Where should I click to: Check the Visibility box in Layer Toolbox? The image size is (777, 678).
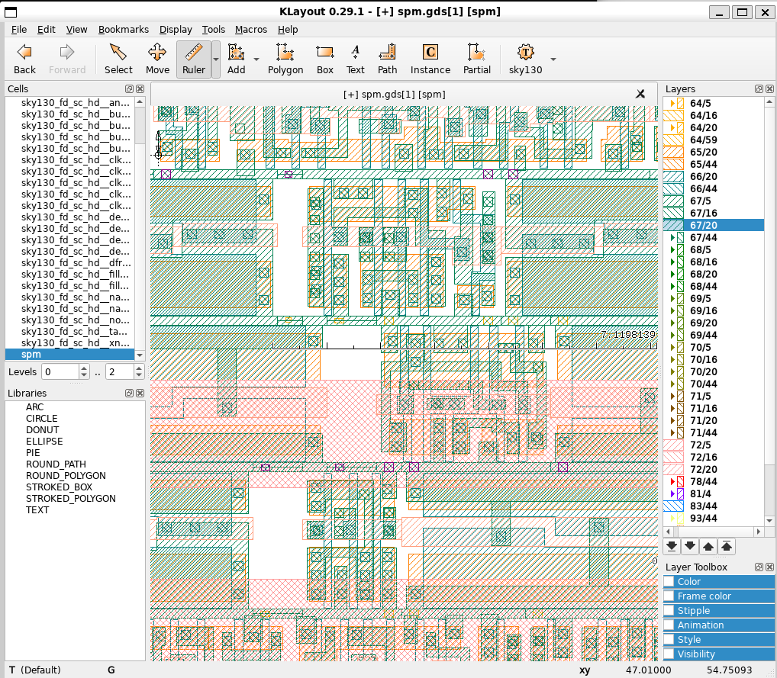(669, 654)
